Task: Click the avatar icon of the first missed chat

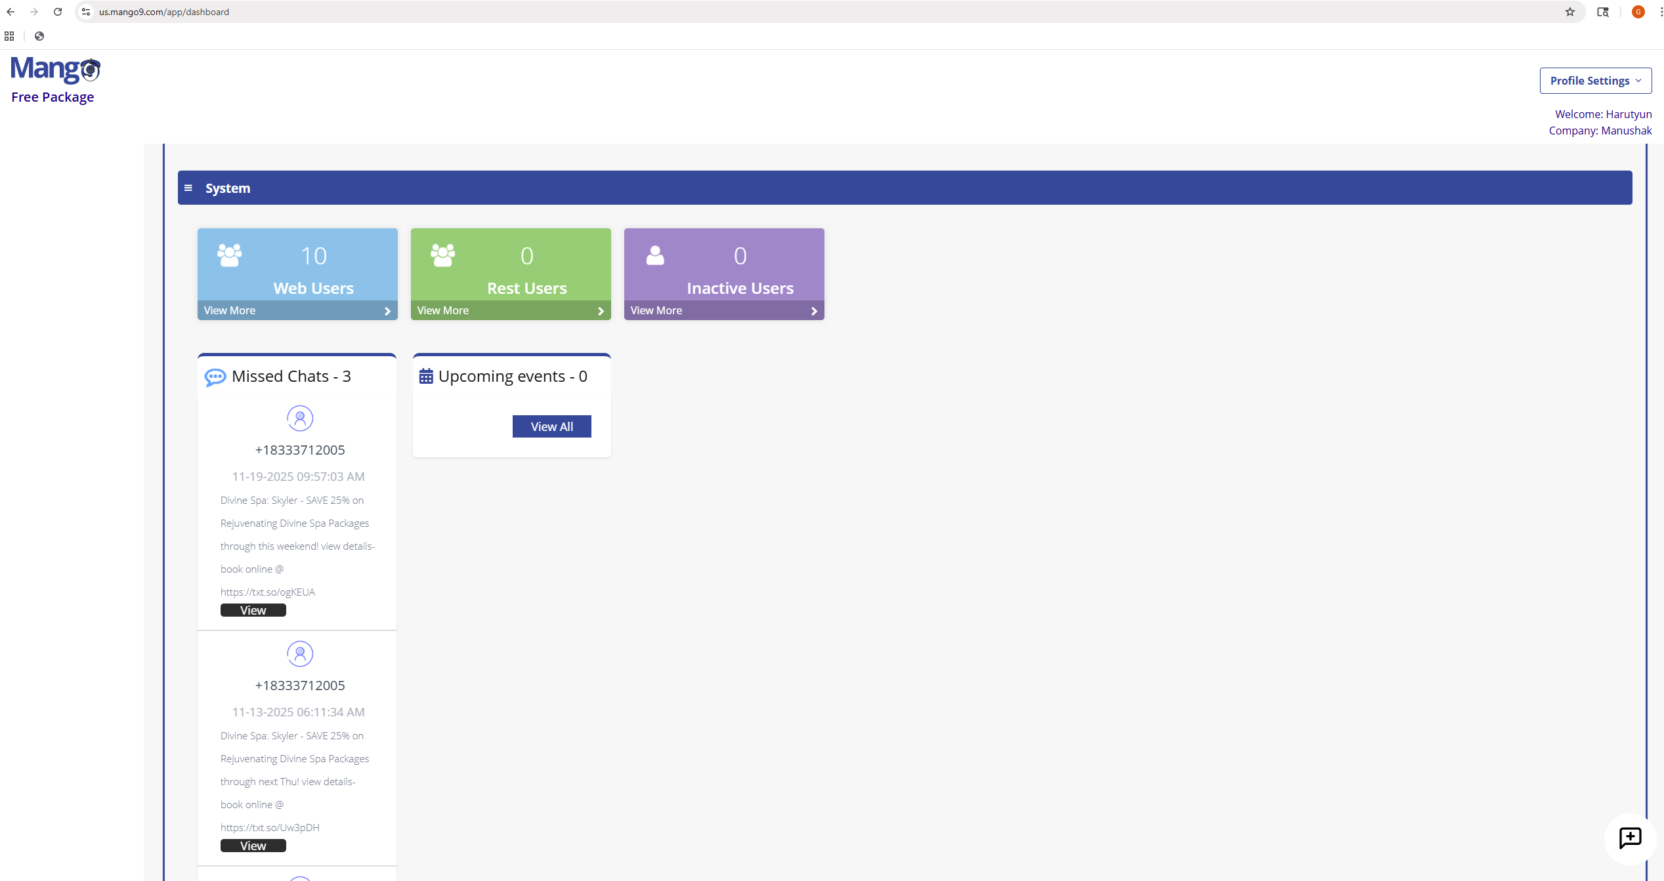Action: 300,418
